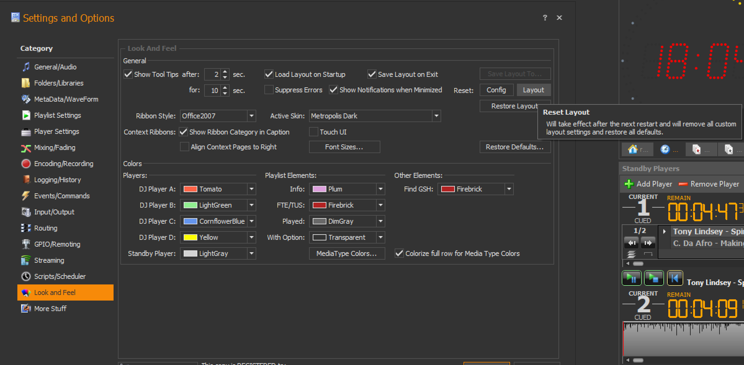This screenshot has height=365, width=744.
Task: Click the help question mark icon
Action: (545, 18)
